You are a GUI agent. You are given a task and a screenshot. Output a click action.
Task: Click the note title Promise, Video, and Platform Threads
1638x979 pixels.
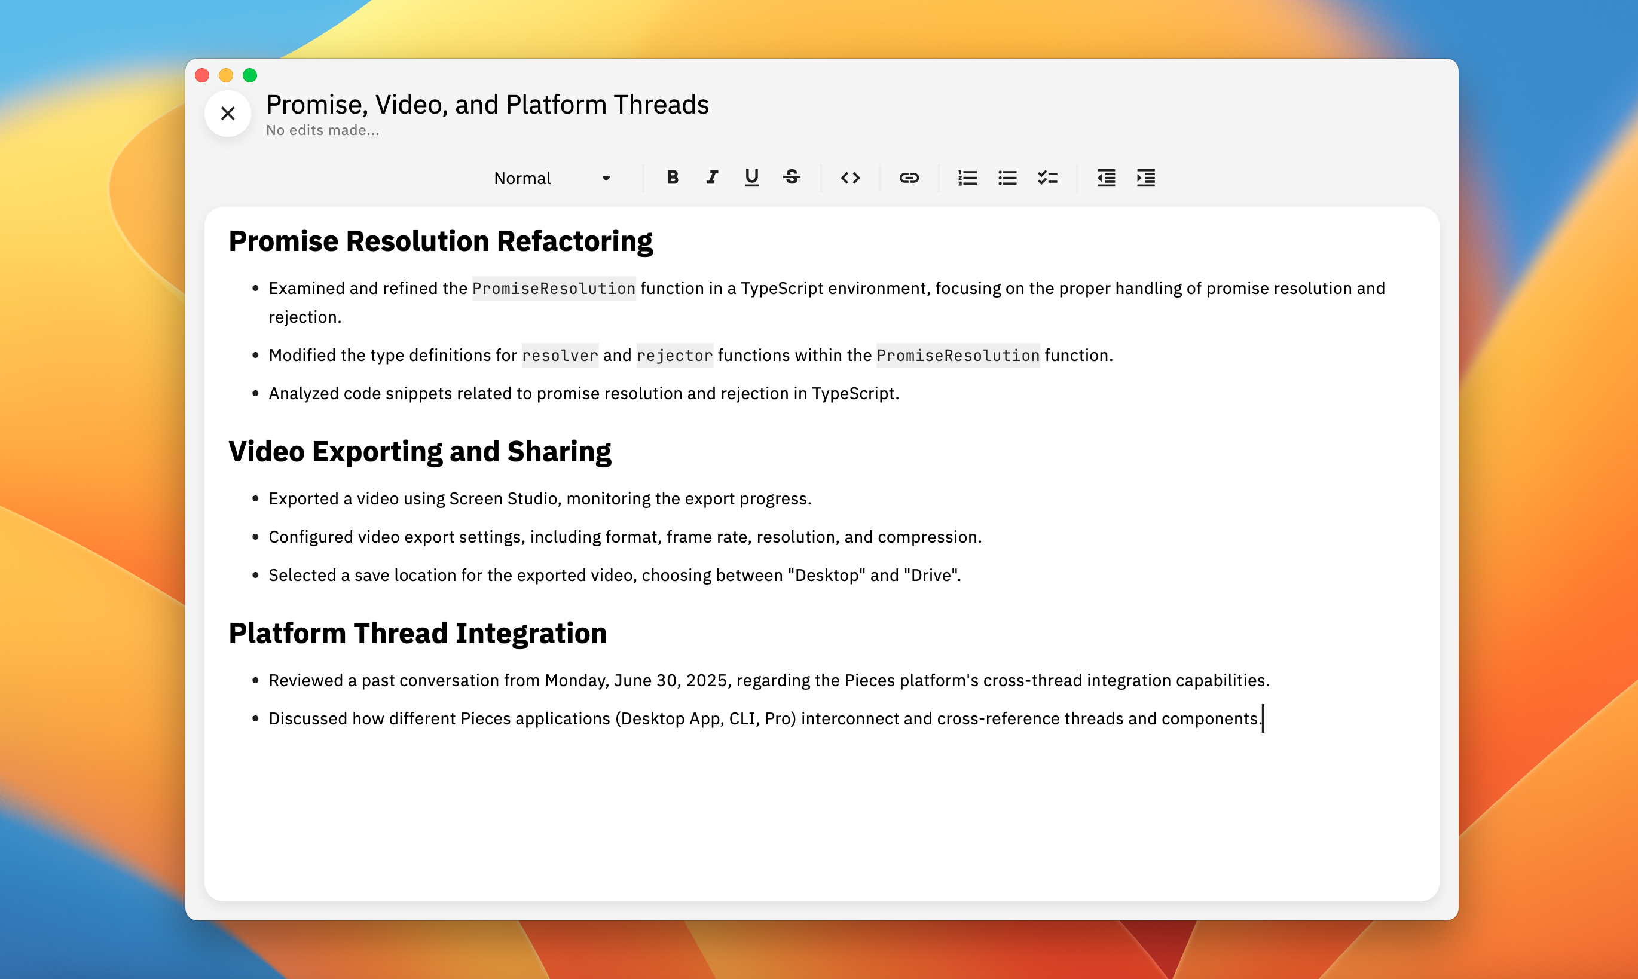point(487,105)
